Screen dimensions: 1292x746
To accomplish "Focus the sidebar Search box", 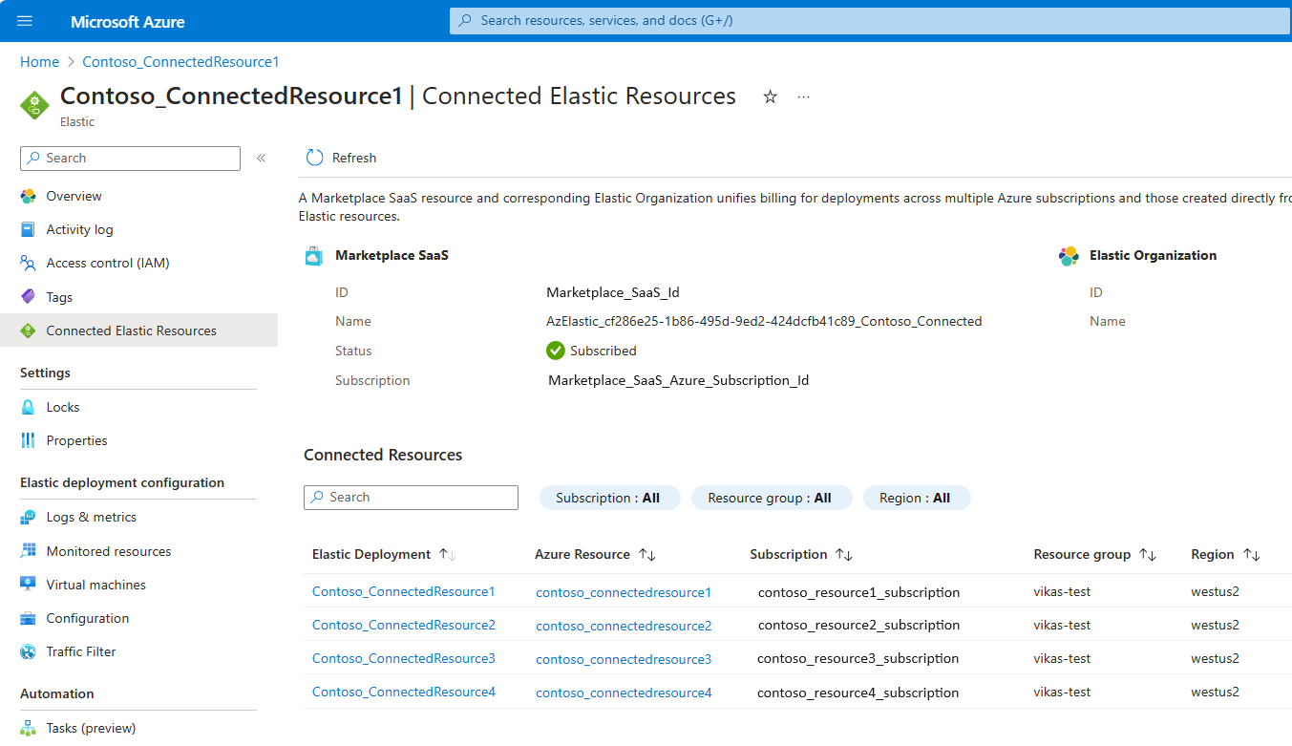I will pos(130,159).
